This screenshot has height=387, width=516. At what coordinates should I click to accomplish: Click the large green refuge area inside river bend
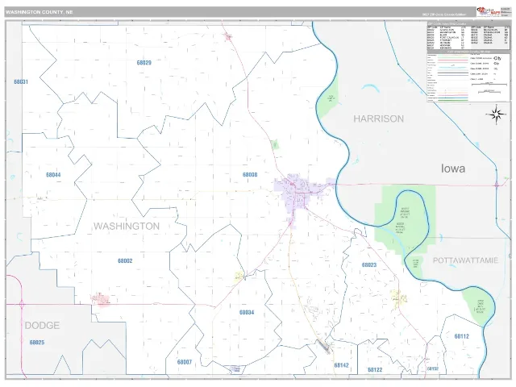pos(406,220)
